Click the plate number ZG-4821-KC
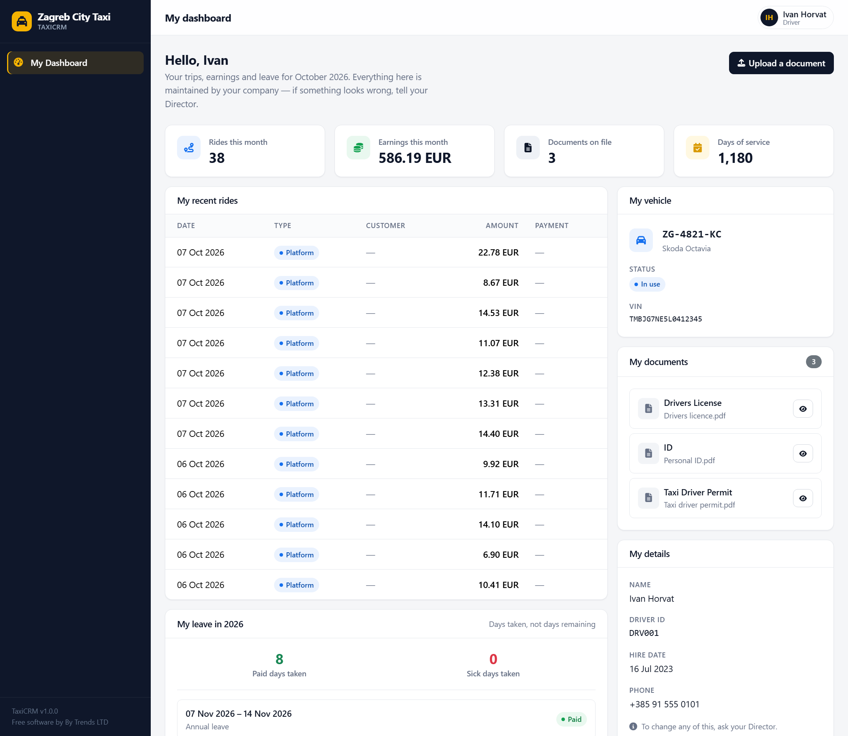This screenshot has width=848, height=736. (692, 234)
